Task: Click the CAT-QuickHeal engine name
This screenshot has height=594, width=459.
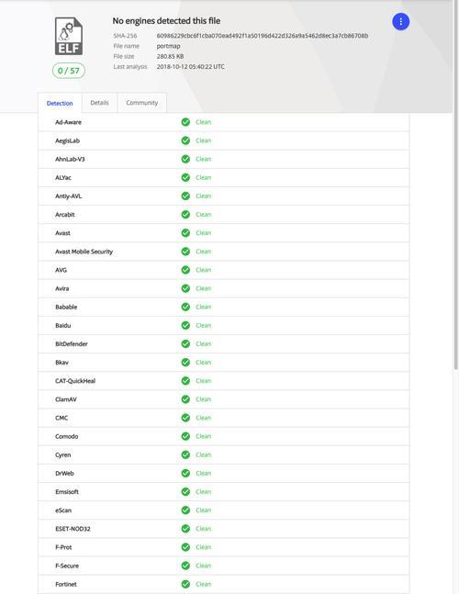Action: (75, 381)
